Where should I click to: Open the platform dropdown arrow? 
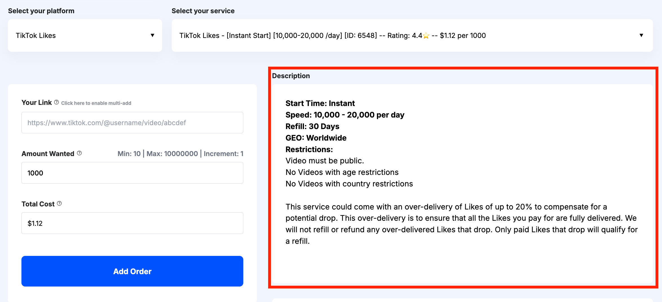coord(152,35)
